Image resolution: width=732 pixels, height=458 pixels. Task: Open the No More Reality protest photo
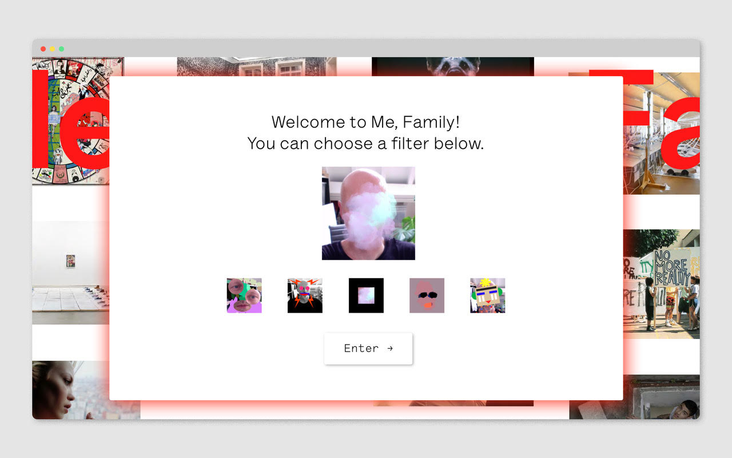(x=662, y=284)
